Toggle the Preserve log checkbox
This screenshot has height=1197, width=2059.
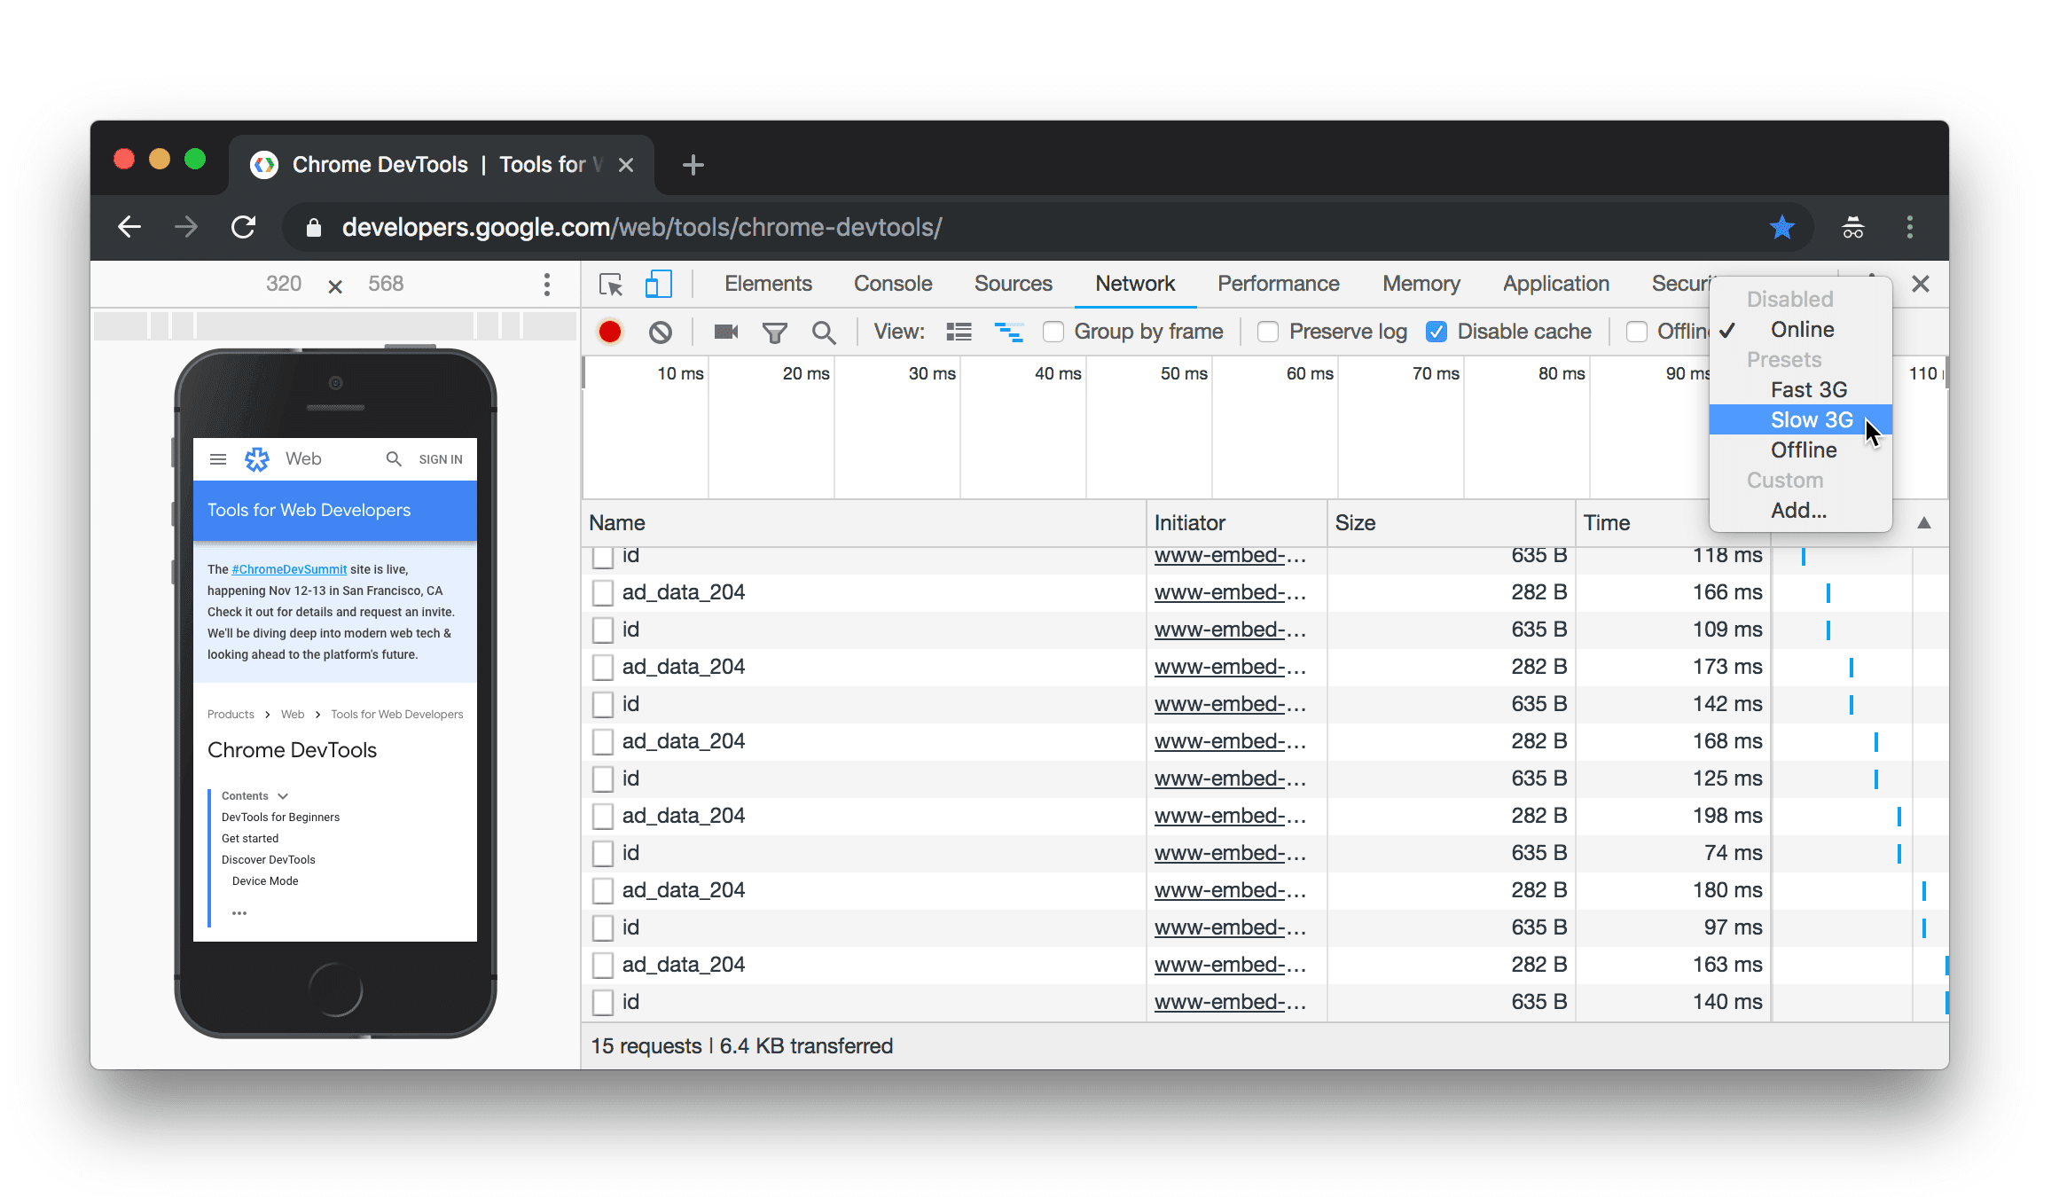coord(1270,331)
